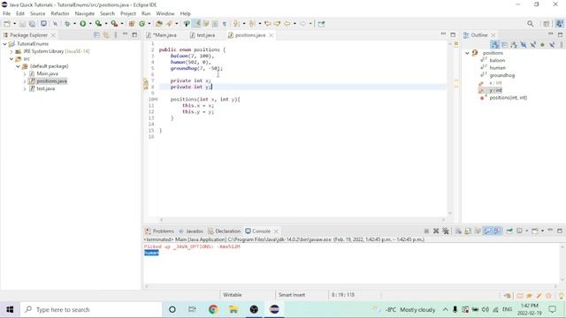
Task: Switch to the test.java editor tab
Action: click(x=203, y=35)
